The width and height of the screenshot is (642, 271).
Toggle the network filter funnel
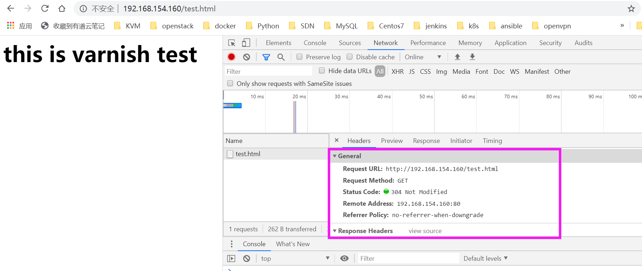(266, 57)
